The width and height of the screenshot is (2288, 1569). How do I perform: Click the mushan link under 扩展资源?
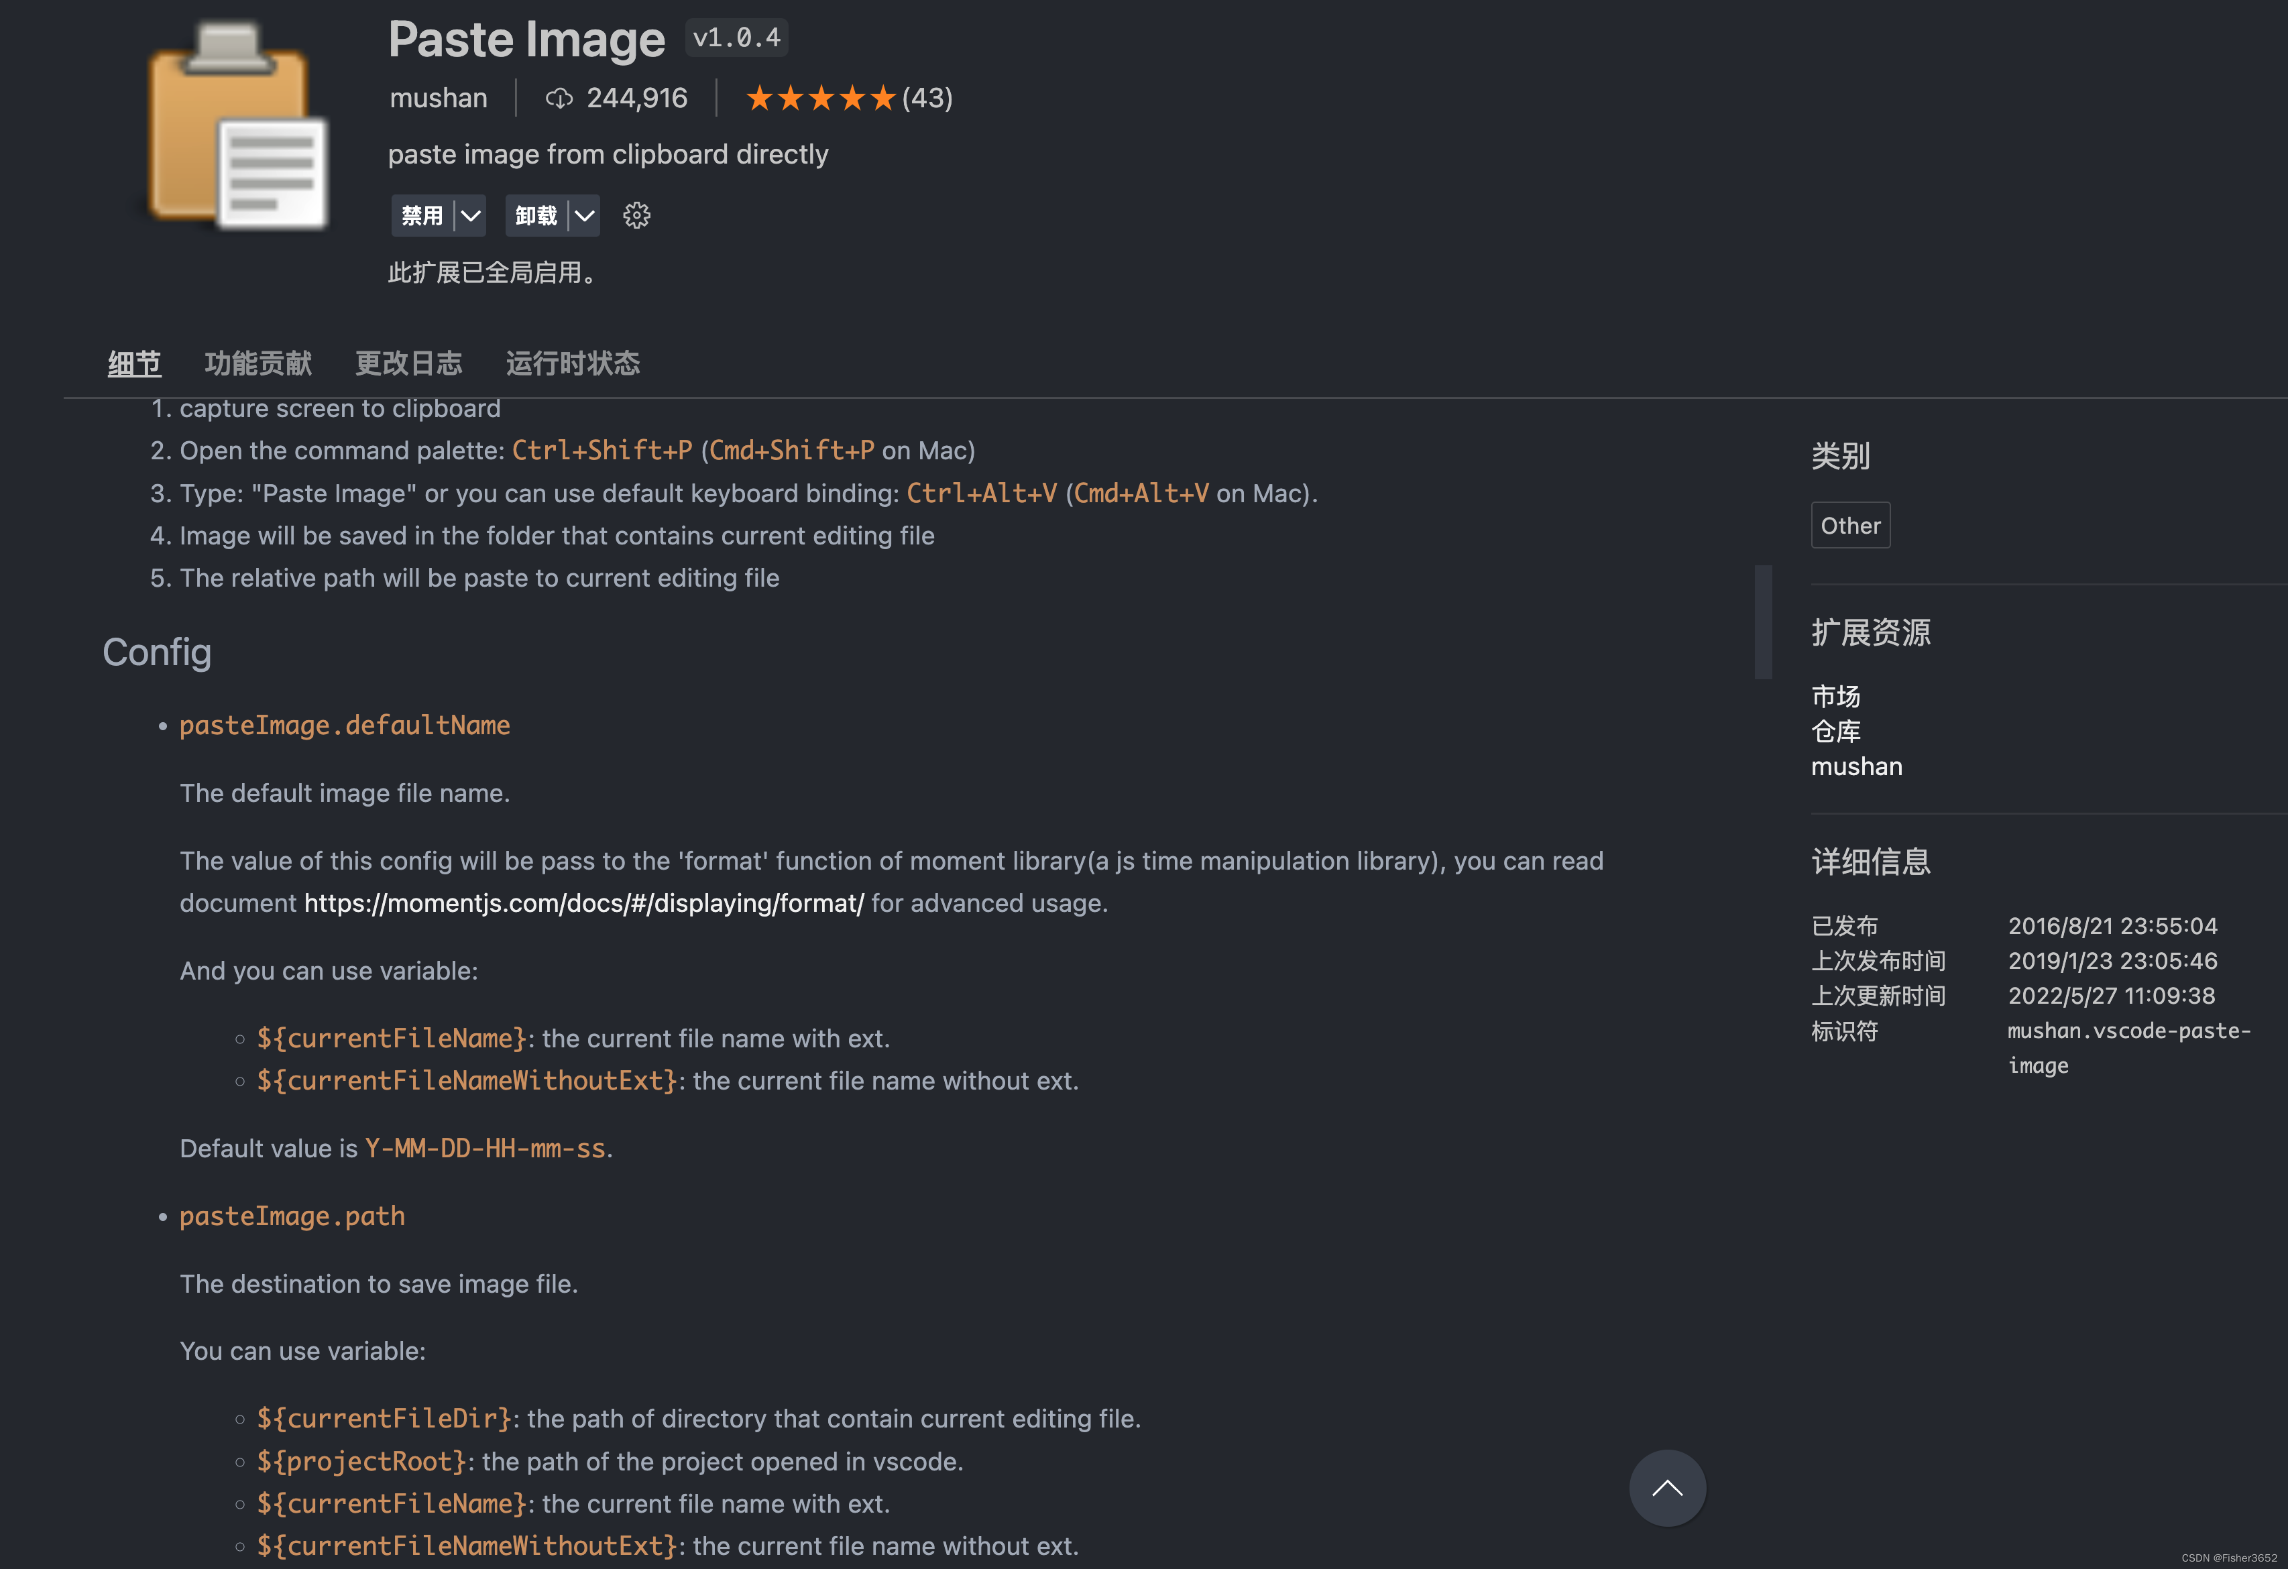pyautogui.click(x=1855, y=767)
